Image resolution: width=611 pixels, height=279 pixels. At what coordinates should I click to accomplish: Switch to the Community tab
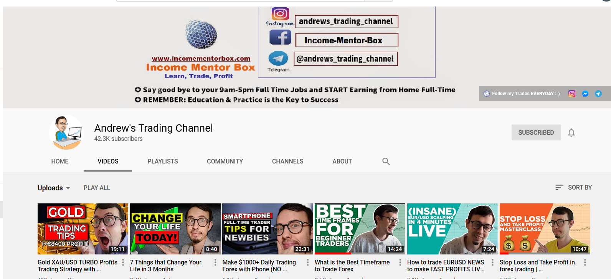pyautogui.click(x=225, y=162)
